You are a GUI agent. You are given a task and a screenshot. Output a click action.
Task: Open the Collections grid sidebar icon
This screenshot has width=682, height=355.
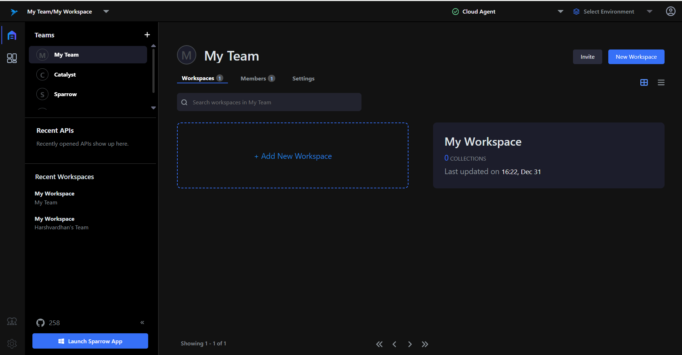tap(12, 58)
